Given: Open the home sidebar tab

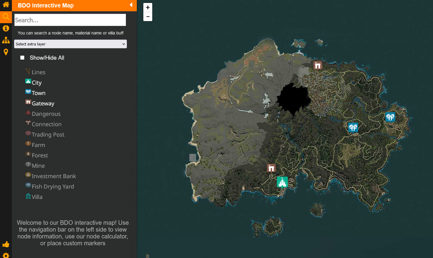Looking at the screenshot, I should 6,5.
